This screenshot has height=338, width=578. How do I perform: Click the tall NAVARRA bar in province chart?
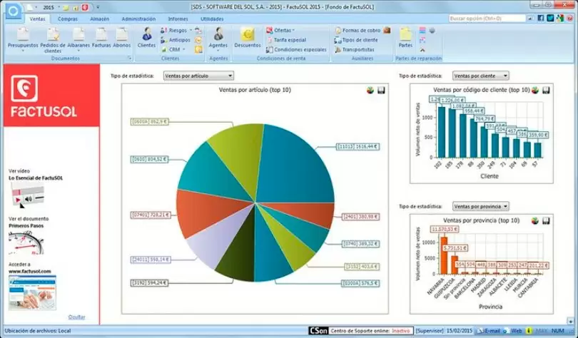click(x=444, y=255)
